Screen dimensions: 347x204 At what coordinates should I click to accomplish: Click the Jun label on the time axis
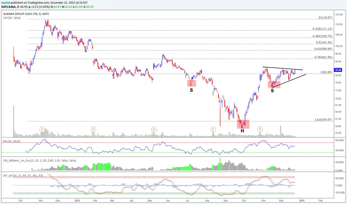pos(168,201)
